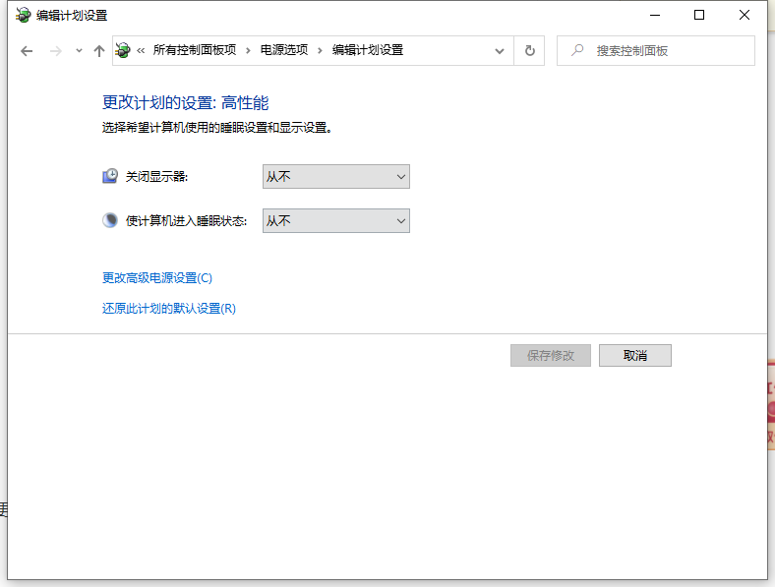Open address bar history dropdown
Image resolution: width=775 pixels, height=587 pixels.
pos(500,51)
